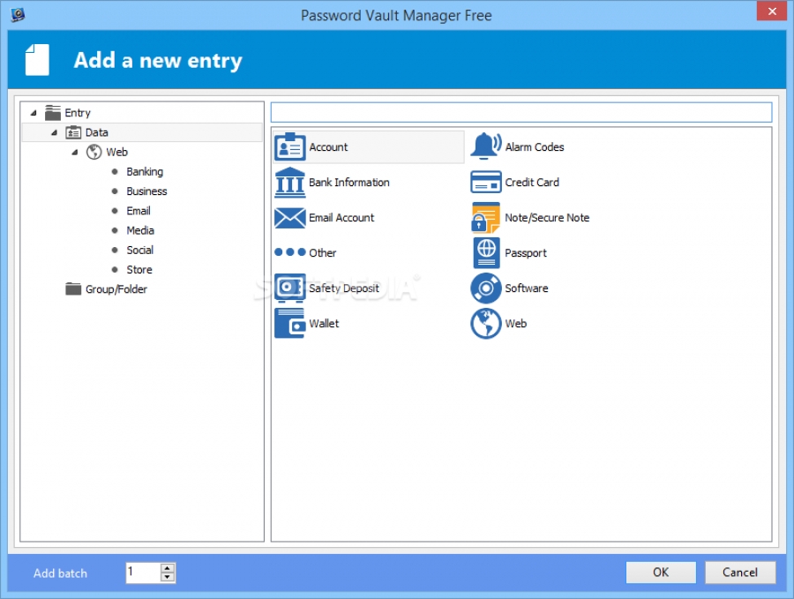Click the Account label text
The height and width of the screenshot is (599, 794).
click(x=328, y=146)
